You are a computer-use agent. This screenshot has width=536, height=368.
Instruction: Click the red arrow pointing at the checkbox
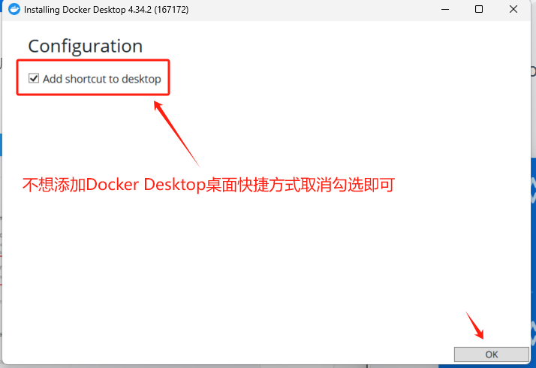(x=176, y=133)
